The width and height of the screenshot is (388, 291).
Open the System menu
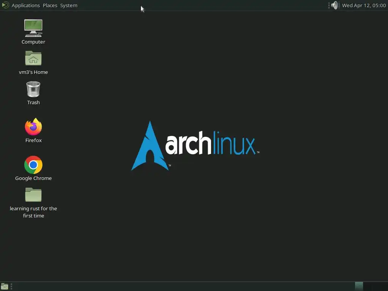69,5
